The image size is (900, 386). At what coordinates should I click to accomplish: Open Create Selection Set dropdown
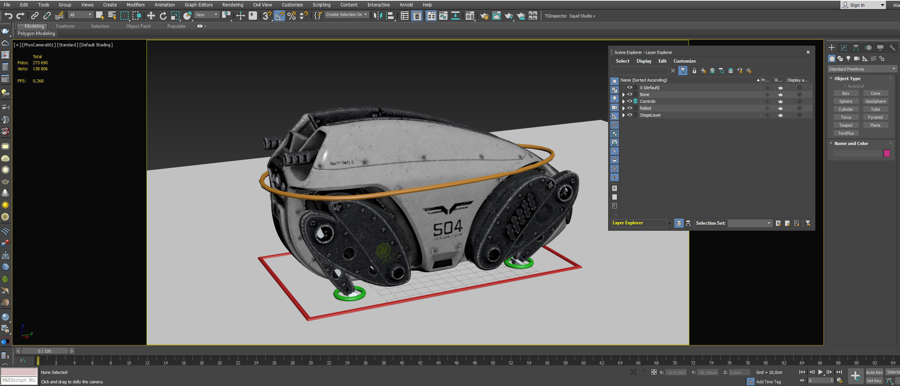(347, 14)
